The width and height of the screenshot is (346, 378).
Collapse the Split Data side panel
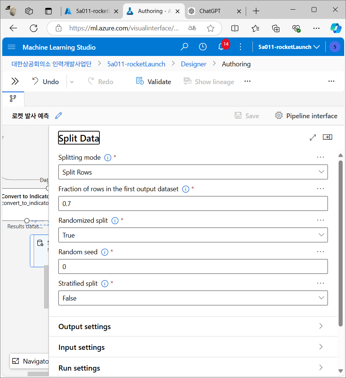(328, 137)
